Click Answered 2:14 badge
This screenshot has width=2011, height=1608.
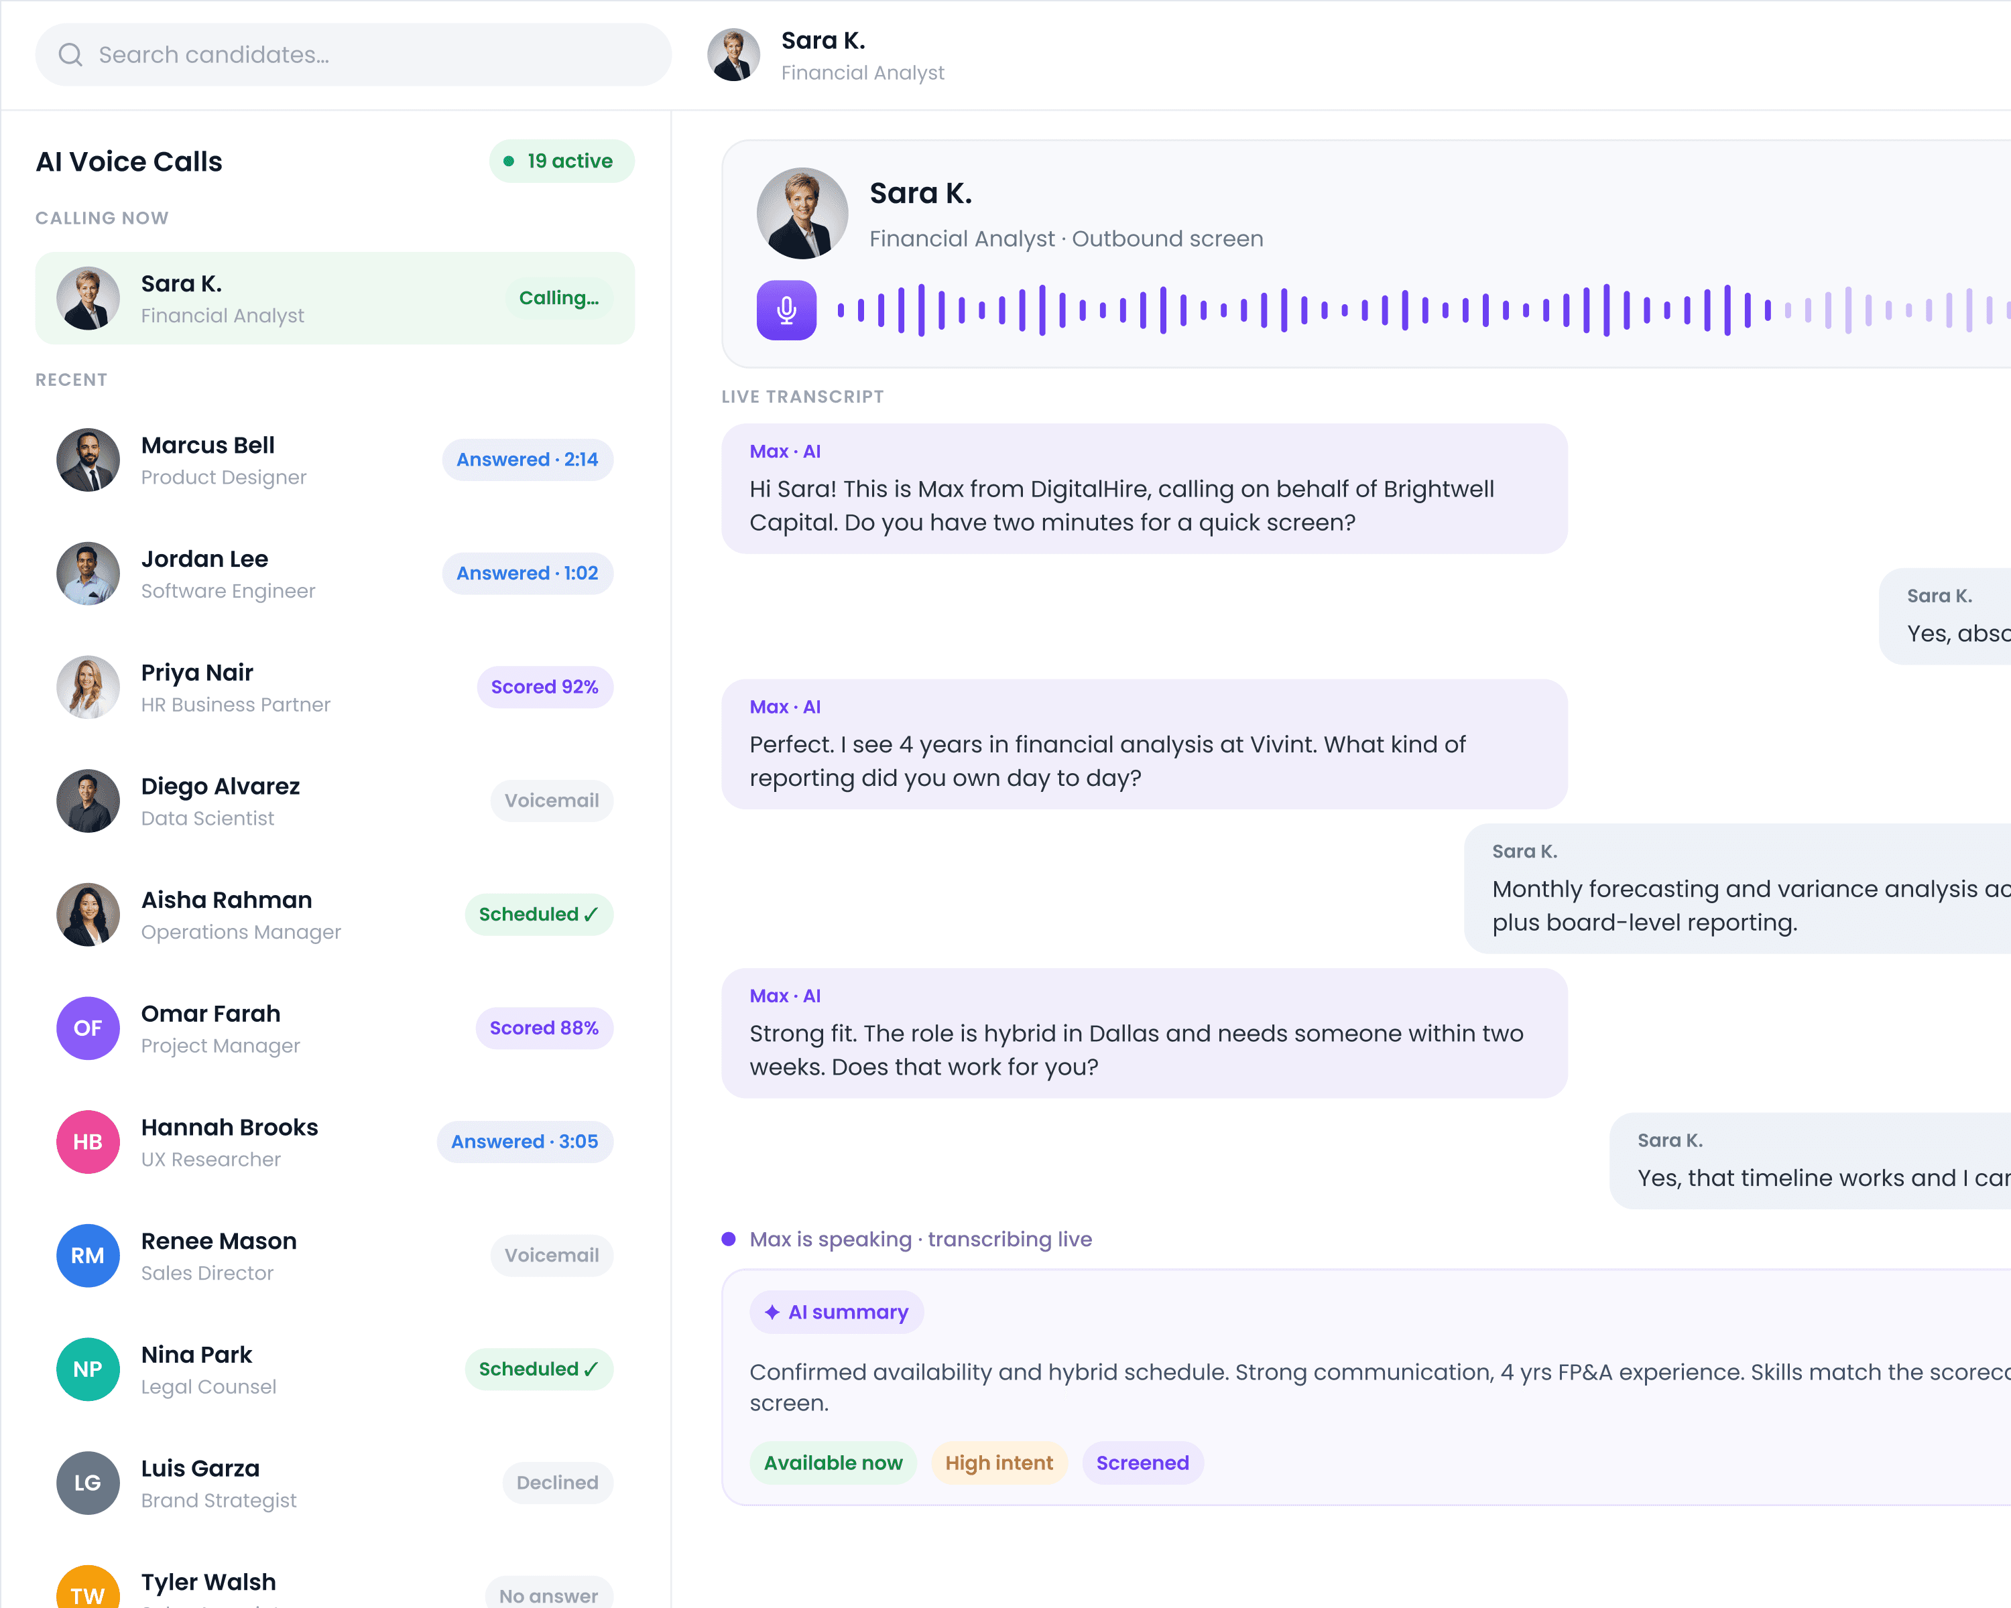pos(527,460)
